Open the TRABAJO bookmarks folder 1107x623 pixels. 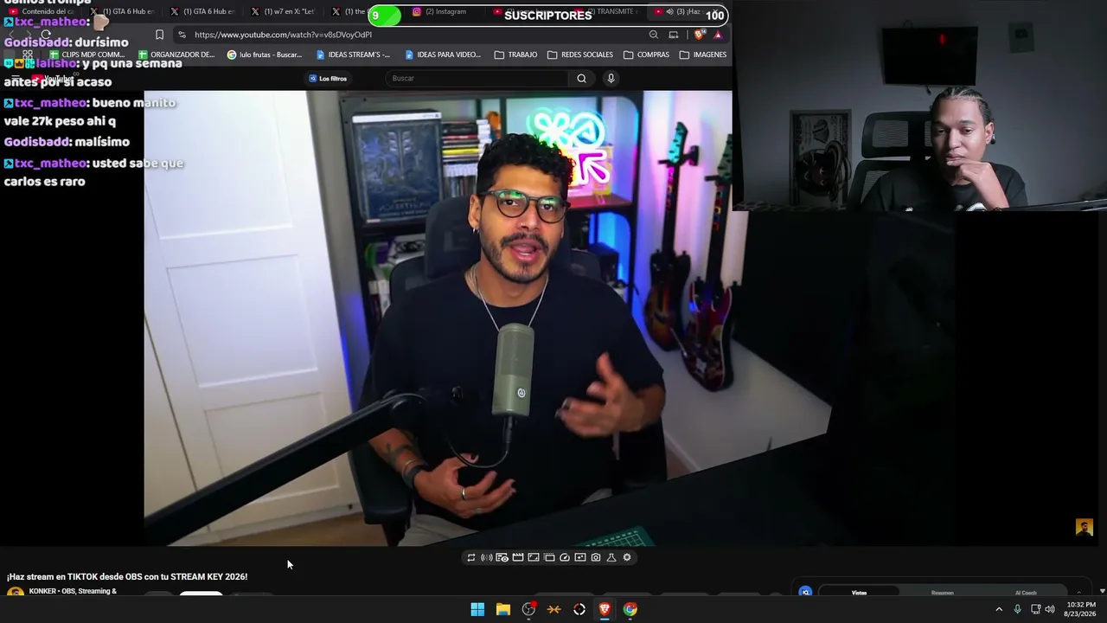click(515, 55)
